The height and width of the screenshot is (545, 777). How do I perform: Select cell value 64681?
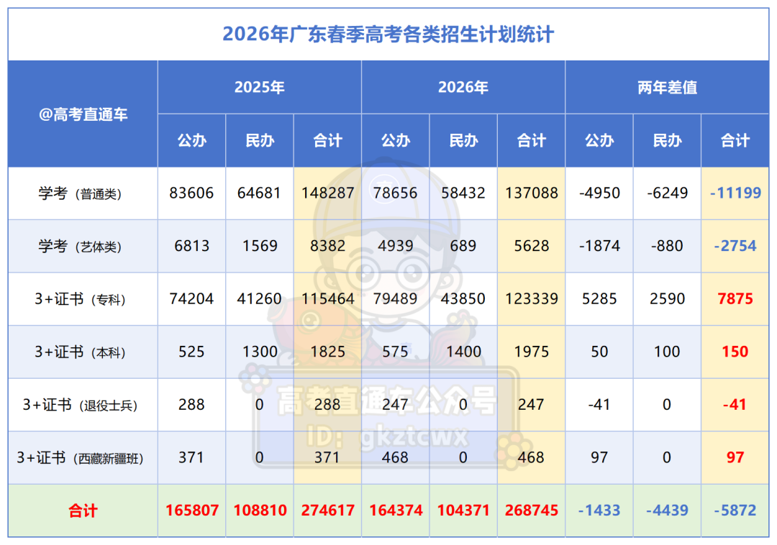tap(259, 193)
